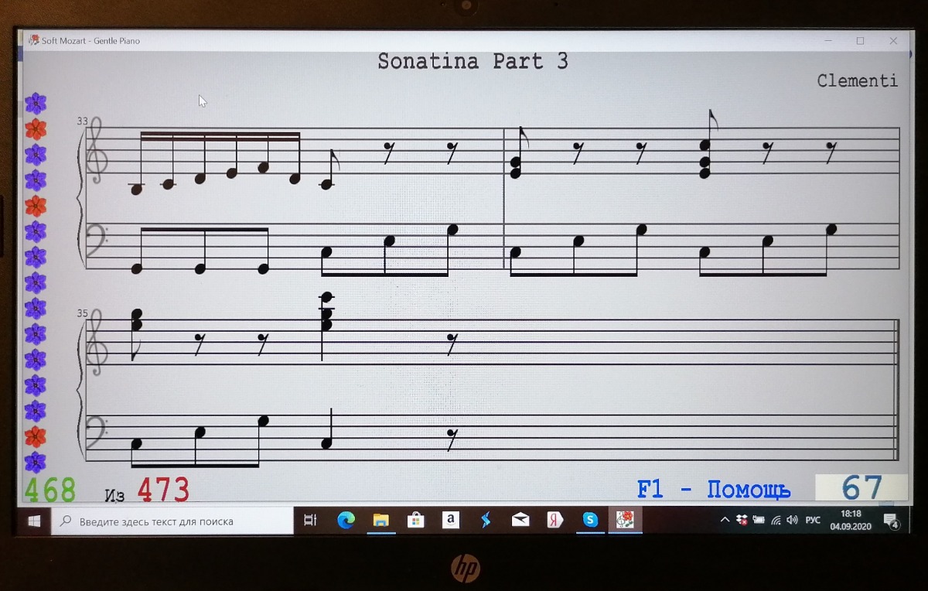The width and height of the screenshot is (928, 591).
Task: Click the composer name Clementi
Action: tap(857, 80)
